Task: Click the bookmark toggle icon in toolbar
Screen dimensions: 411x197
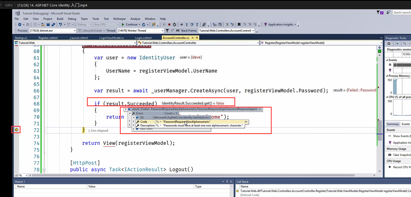Action: pyautogui.click(x=239, y=24)
